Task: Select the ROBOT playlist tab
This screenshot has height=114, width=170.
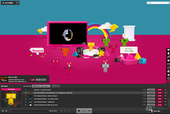Action: pyautogui.click(x=37, y=86)
